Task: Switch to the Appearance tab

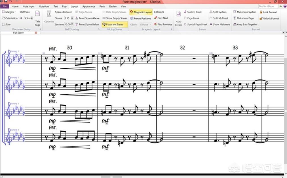Action: click(88, 6)
